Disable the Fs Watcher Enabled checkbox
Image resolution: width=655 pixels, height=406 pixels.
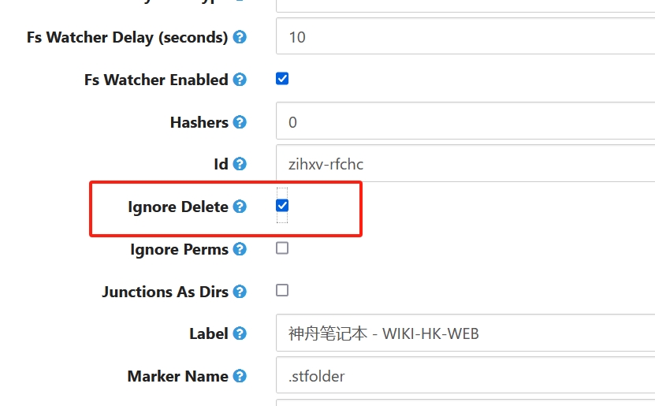[282, 79]
